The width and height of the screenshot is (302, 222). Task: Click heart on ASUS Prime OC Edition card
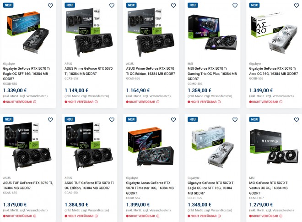pos(173,6)
